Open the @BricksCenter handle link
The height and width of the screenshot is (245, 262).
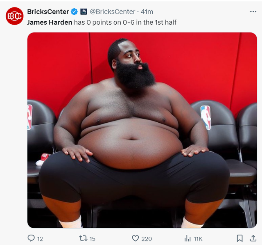[113, 12]
